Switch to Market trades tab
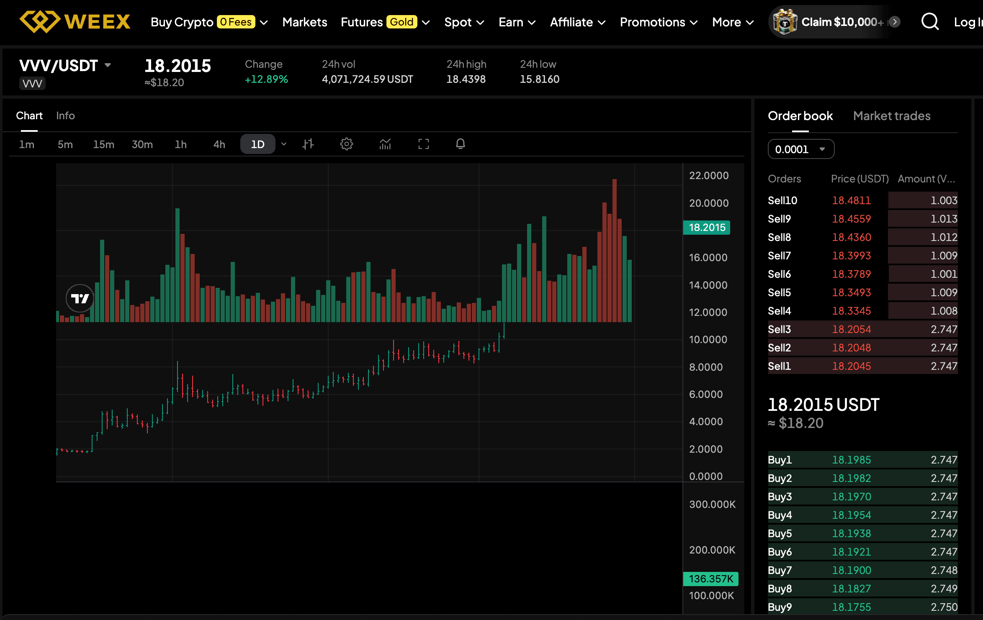Screen dimensions: 983x620 (x=892, y=116)
